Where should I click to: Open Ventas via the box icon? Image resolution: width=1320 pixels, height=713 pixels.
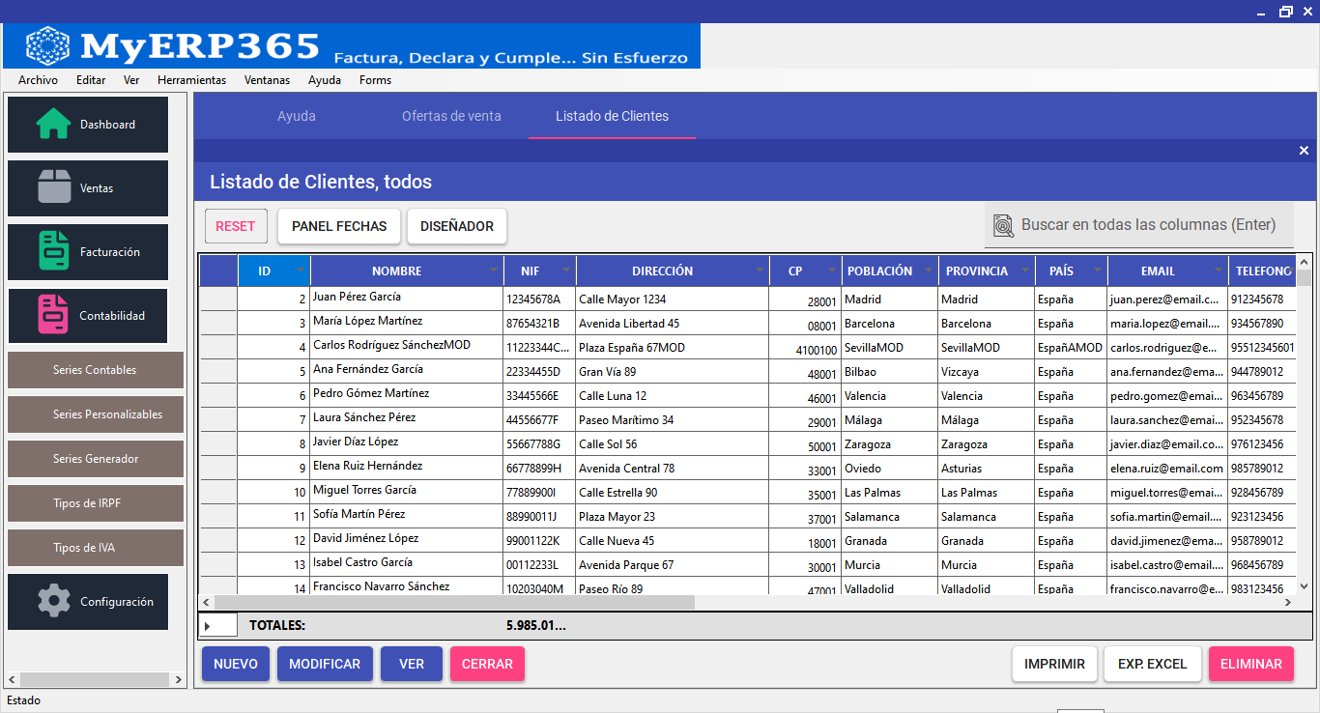(x=54, y=187)
